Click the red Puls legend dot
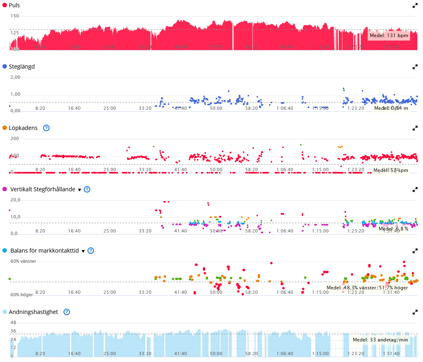 (4, 5)
